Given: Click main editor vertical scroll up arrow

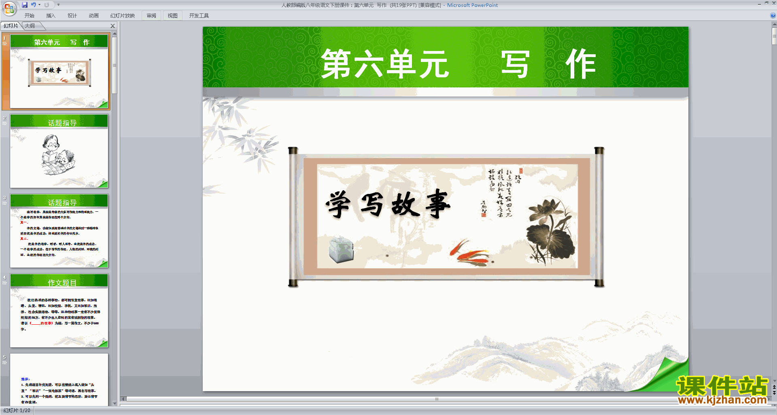Looking at the screenshot, I should click(x=774, y=24).
